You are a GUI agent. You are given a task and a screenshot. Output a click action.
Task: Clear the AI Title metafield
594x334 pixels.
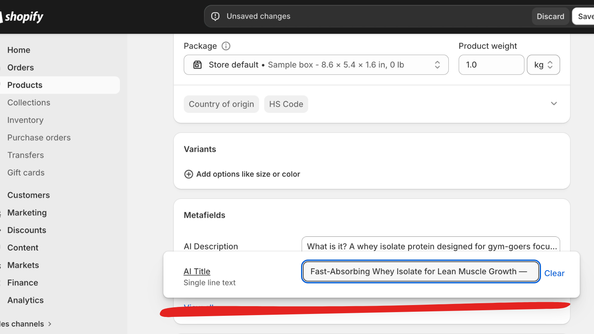pos(554,273)
